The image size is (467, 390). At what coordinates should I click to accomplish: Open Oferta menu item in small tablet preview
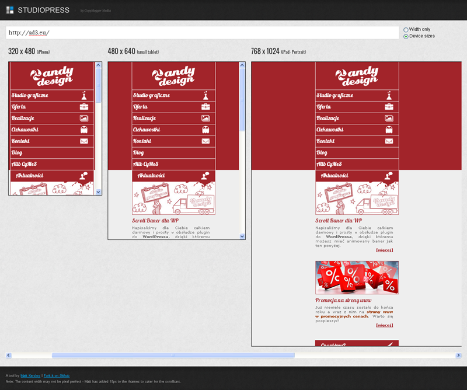click(140, 107)
